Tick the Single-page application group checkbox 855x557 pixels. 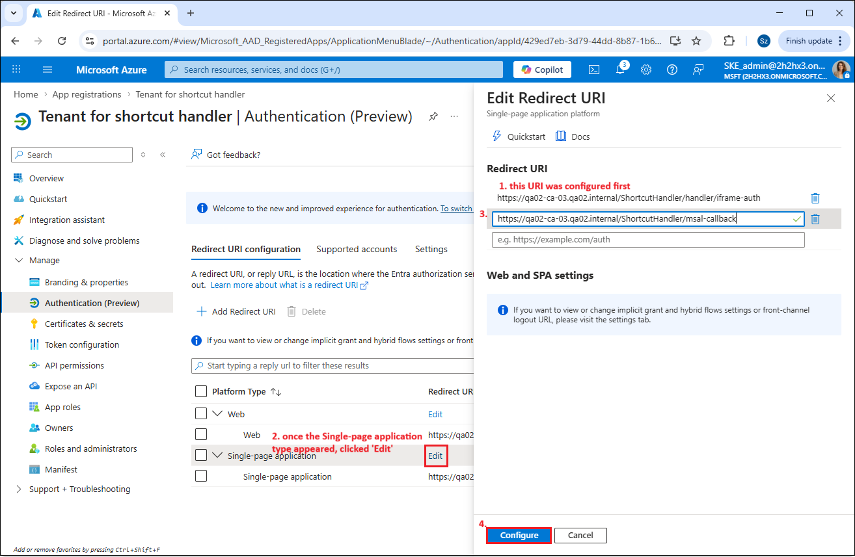point(201,455)
